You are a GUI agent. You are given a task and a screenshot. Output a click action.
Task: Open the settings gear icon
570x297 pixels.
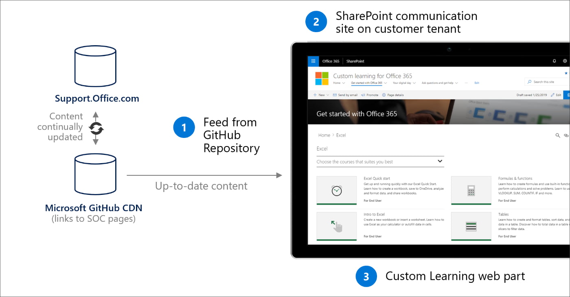(565, 61)
